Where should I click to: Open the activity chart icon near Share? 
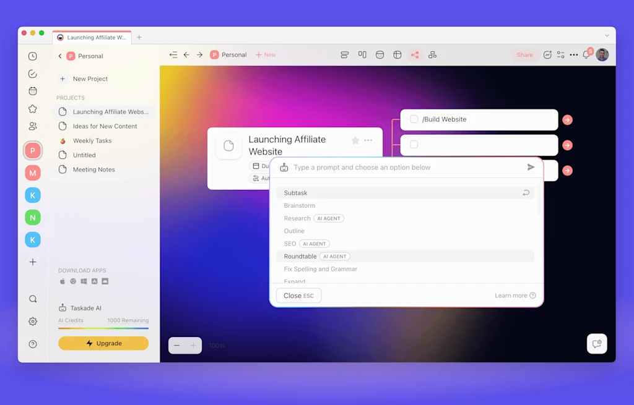(547, 55)
